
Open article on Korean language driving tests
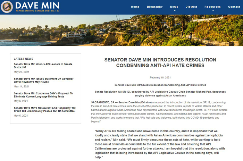43,95
